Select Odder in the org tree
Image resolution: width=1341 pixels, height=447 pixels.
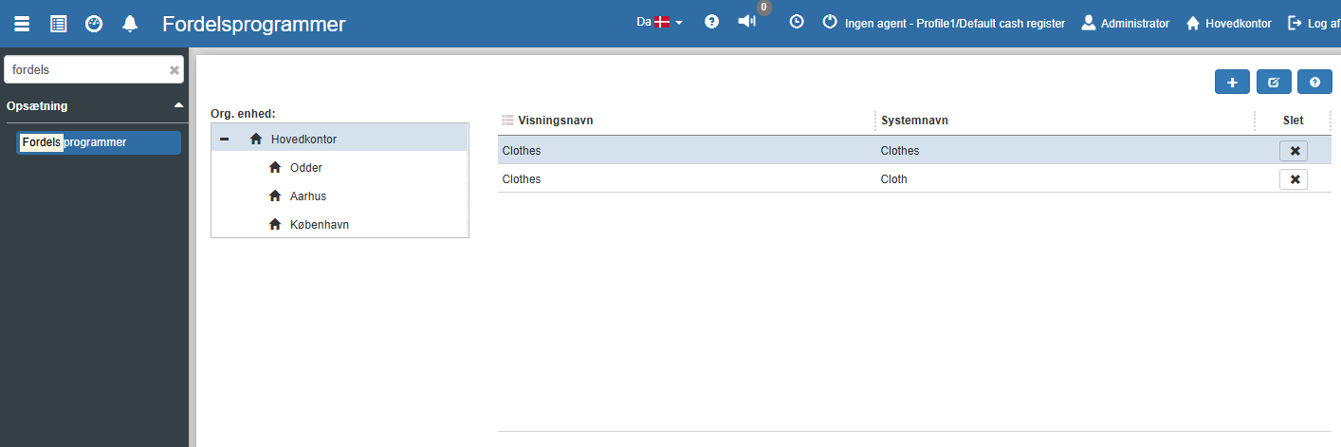pos(306,168)
